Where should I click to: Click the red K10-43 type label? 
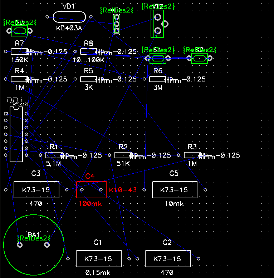123,190
